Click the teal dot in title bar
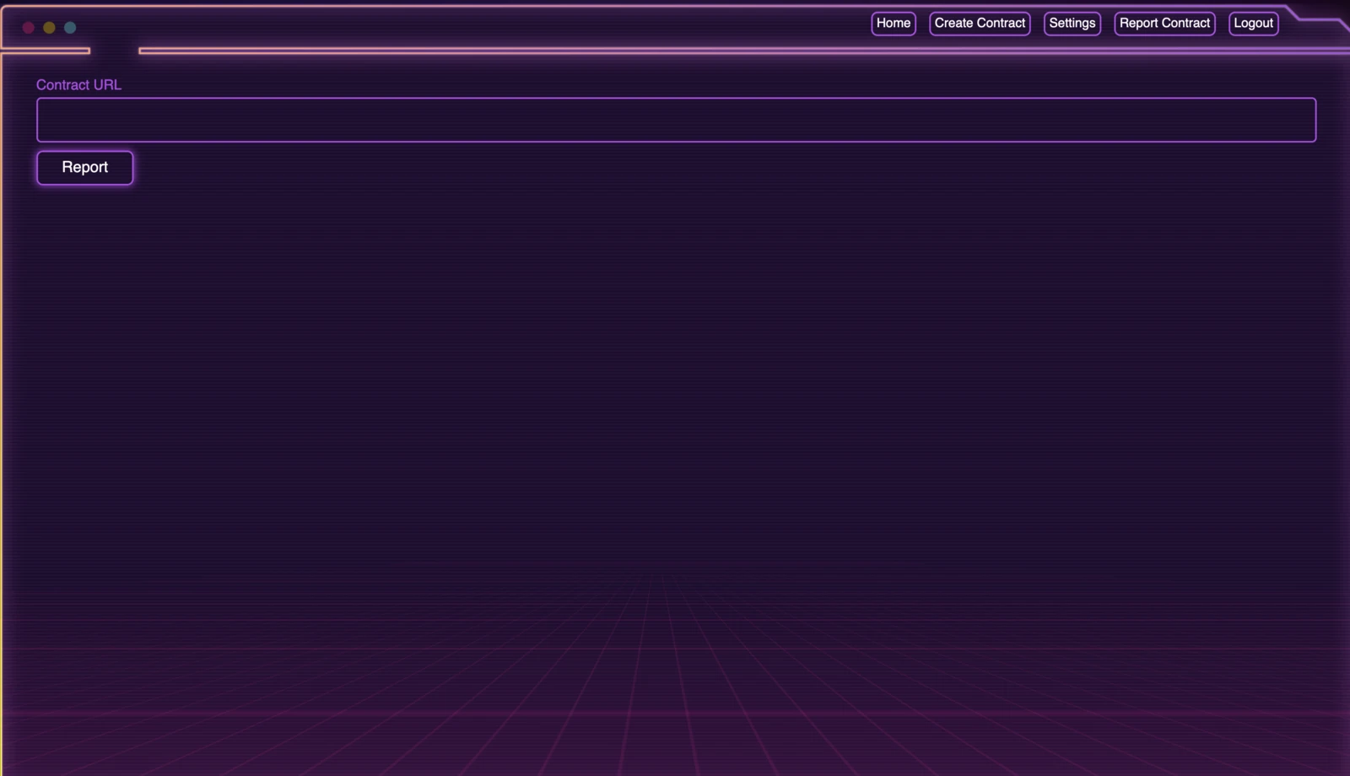1350x776 pixels. [70, 28]
